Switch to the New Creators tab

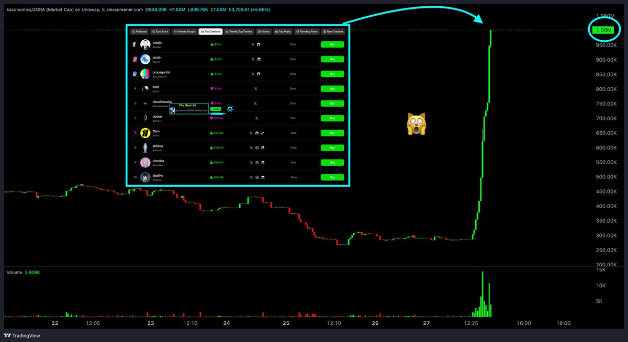[333, 31]
